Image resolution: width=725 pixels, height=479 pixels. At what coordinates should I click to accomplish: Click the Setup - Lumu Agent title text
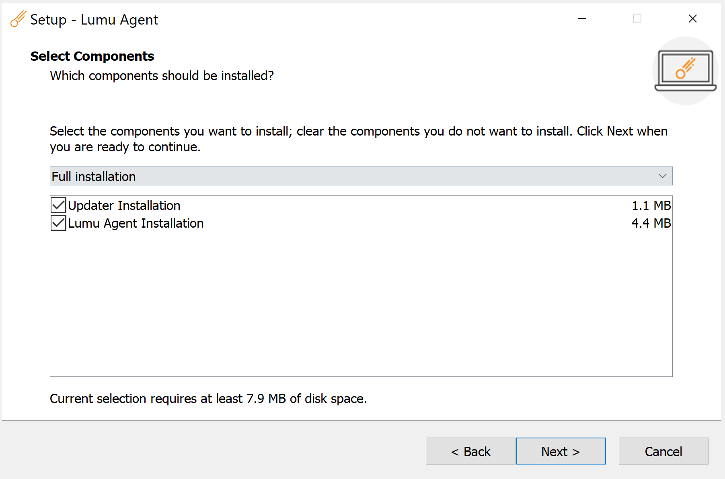[94, 19]
